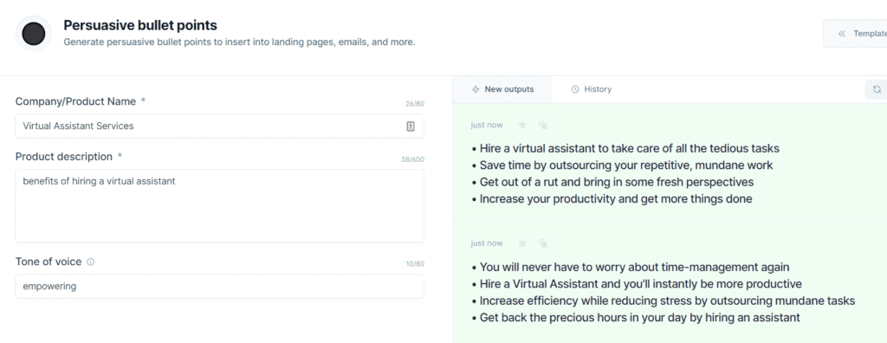Switch to the History tab
Image resolution: width=887 pixels, height=343 pixels.
point(591,89)
